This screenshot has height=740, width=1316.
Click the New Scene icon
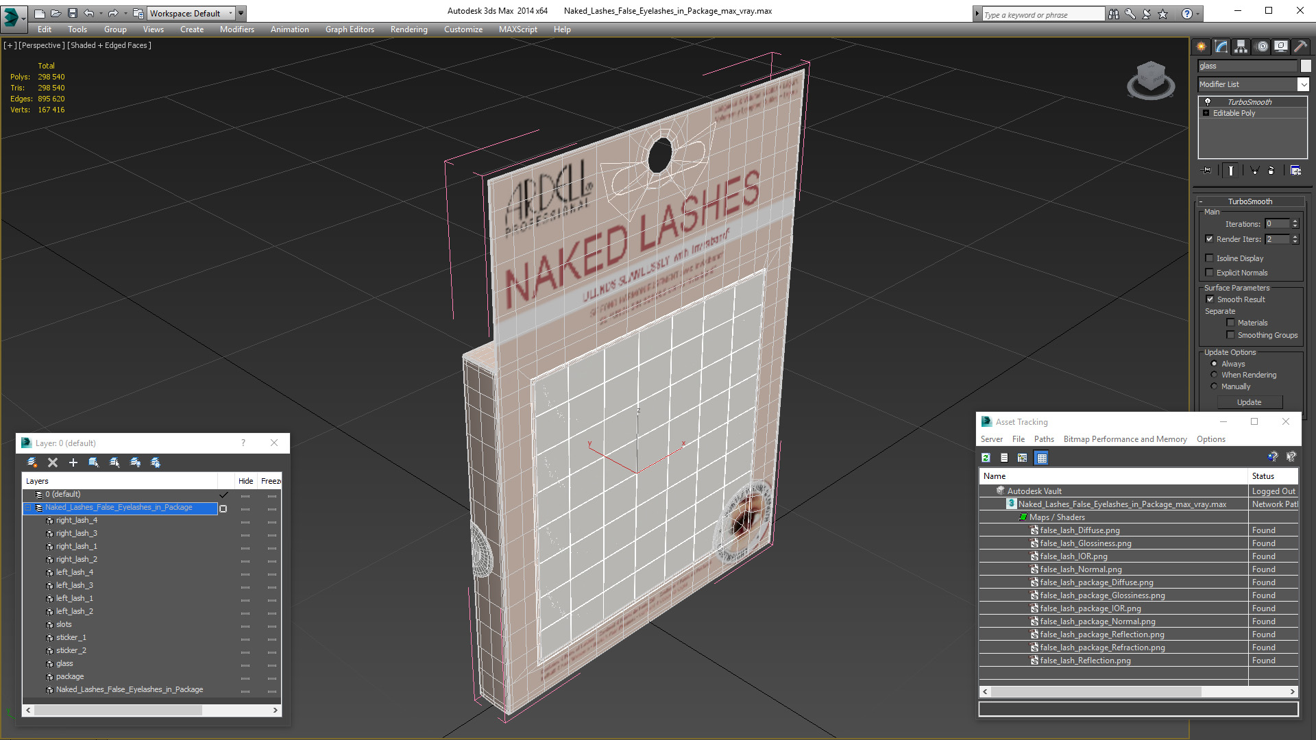[x=39, y=13]
